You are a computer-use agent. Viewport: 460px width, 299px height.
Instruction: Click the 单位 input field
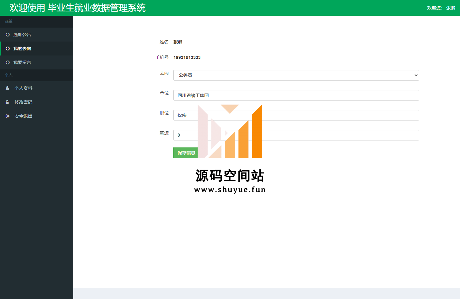pos(296,95)
